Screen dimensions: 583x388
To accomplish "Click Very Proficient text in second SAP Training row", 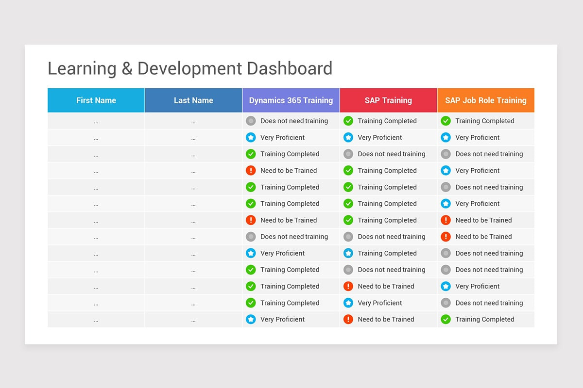I will (x=380, y=138).
